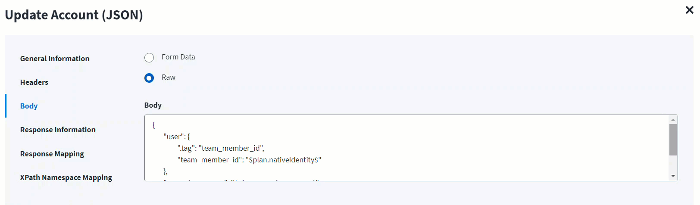
Task: Click the scroll down arrow in Body editor
Action: pyautogui.click(x=673, y=176)
